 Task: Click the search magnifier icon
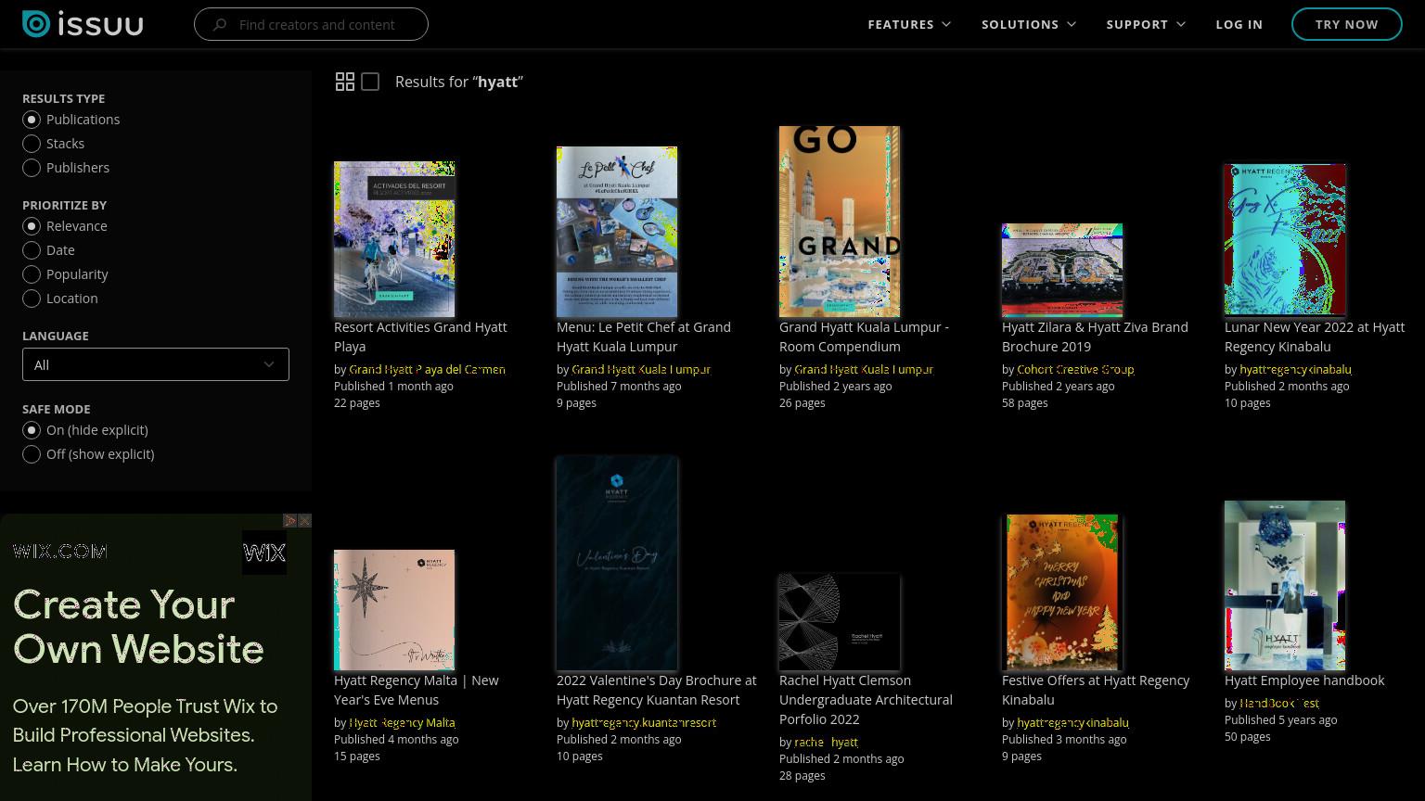tap(220, 24)
